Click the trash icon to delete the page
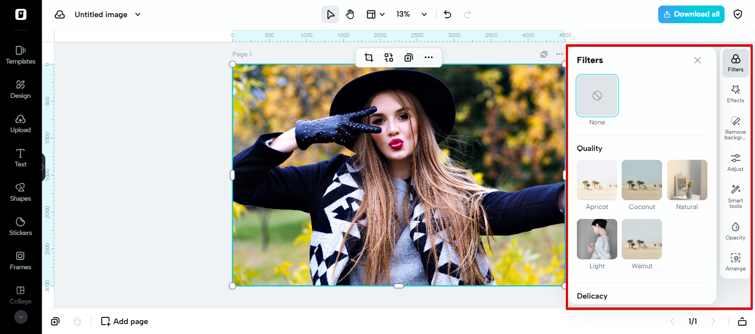Viewport: 755px width, 334px height. point(77,321)
